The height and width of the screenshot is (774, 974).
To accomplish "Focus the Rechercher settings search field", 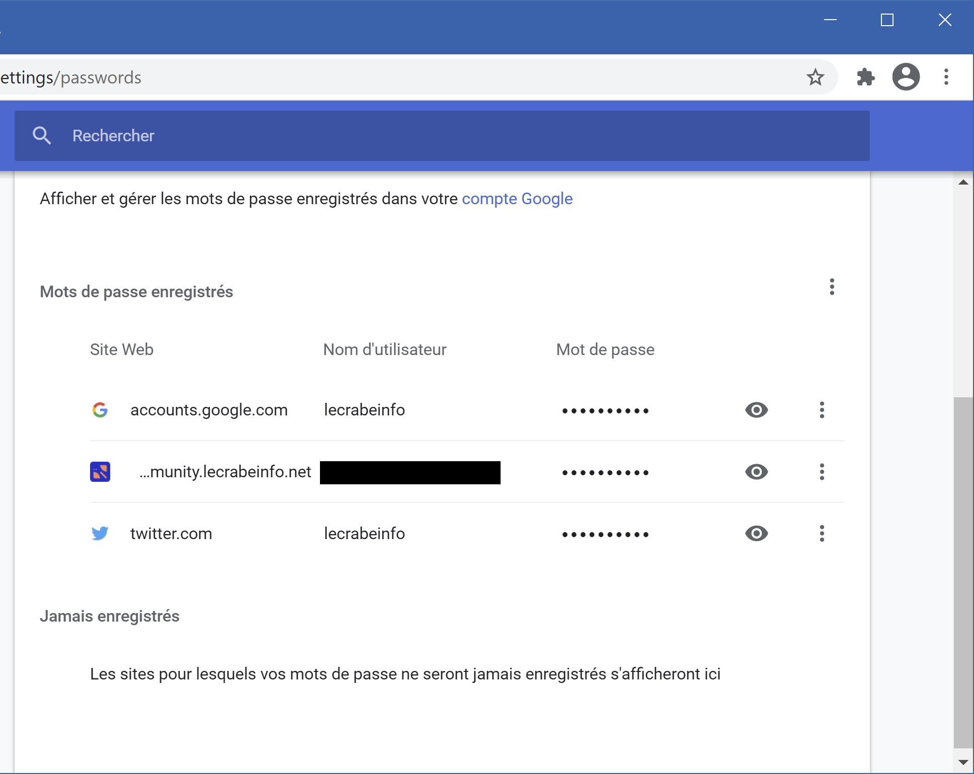I will 442,136.
